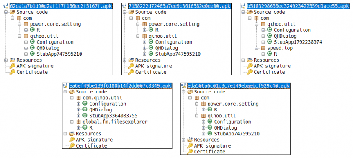Click the Source code folder icon in 7158222d tree
Image resolution: width=353 pixels, height=158 pixels.
pos(131,12)
